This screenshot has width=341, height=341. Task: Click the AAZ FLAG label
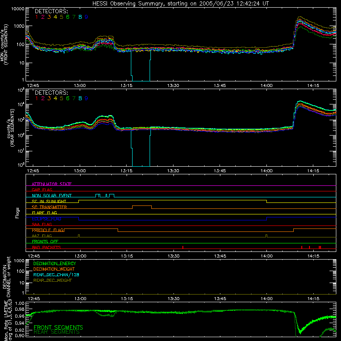(42, 236)
